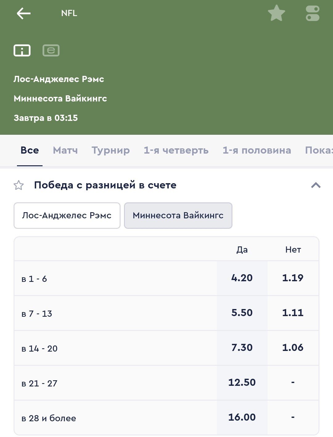Image resolution: width=333 pixels, height=437 pixels.
Task: Collapse 'Победа с разницей в счете' section
Action: pos(316,185)
